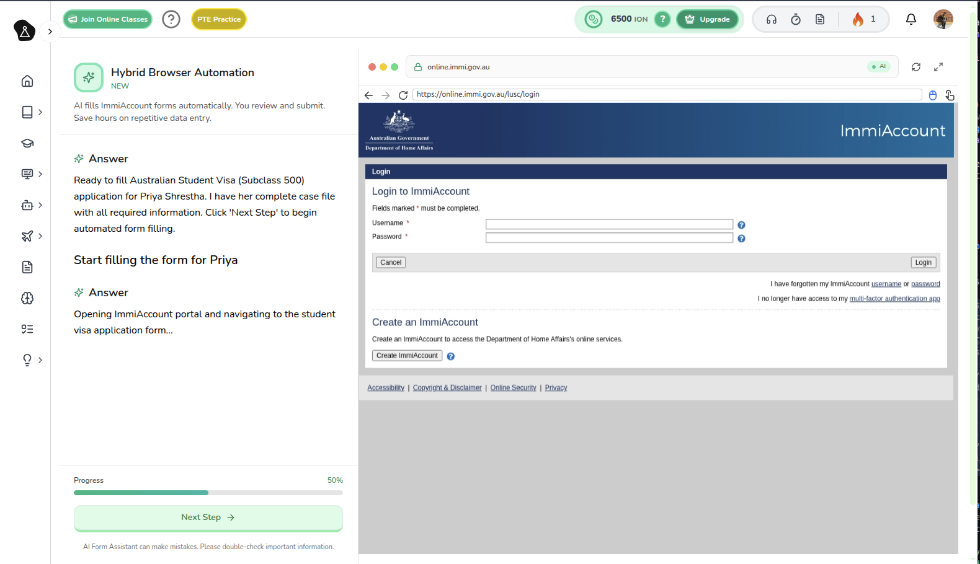Open the headphones icon in top bar

[x=771, y=19]
